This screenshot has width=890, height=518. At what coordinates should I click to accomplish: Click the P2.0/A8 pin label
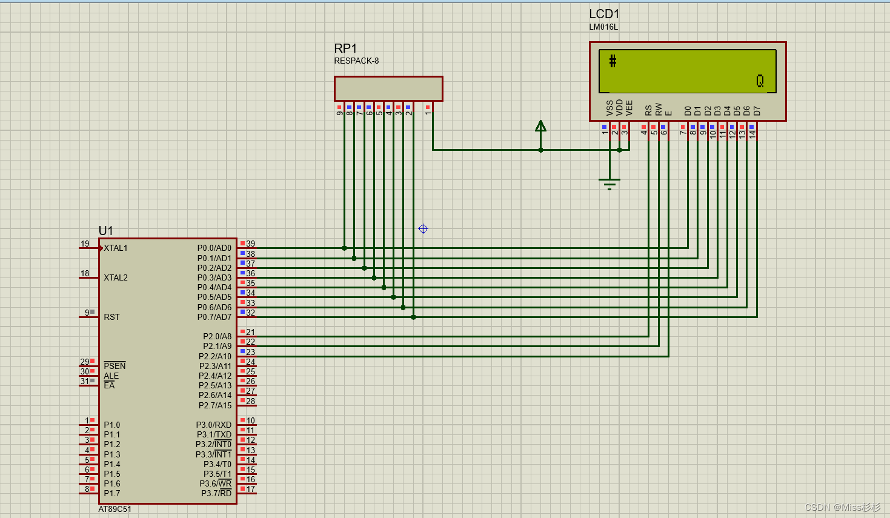(x=218, y=336)
